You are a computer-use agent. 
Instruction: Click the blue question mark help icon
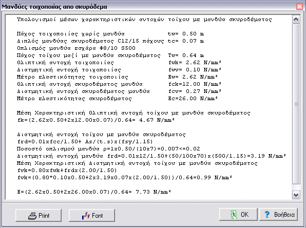(267, 214)
